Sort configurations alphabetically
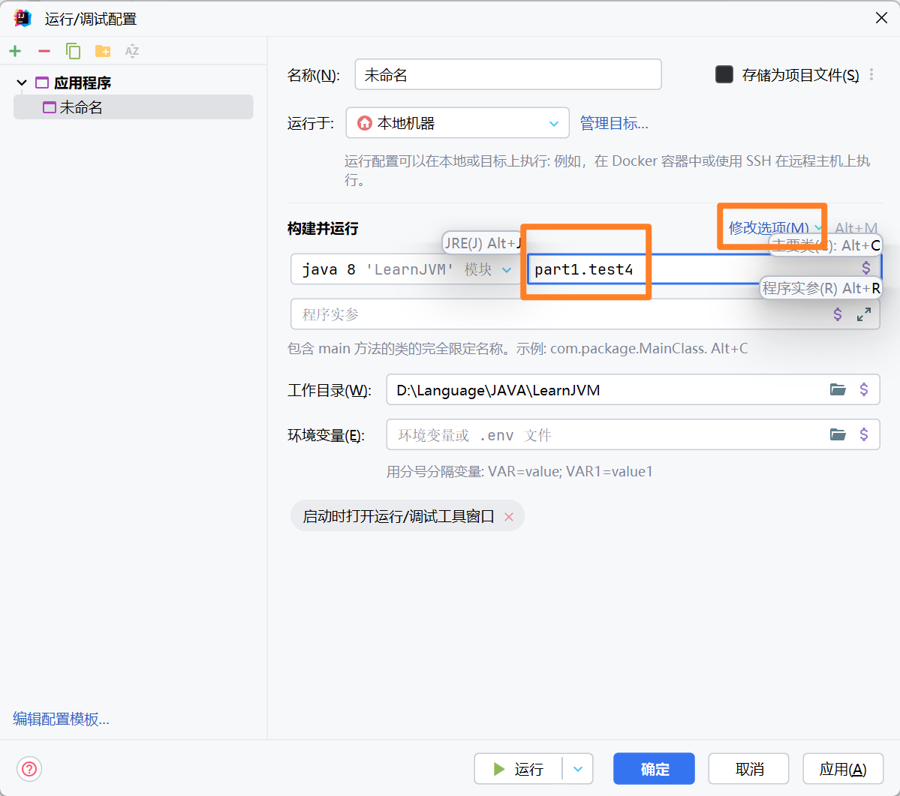This screenshot has width=900, height=796. point(131,51)
